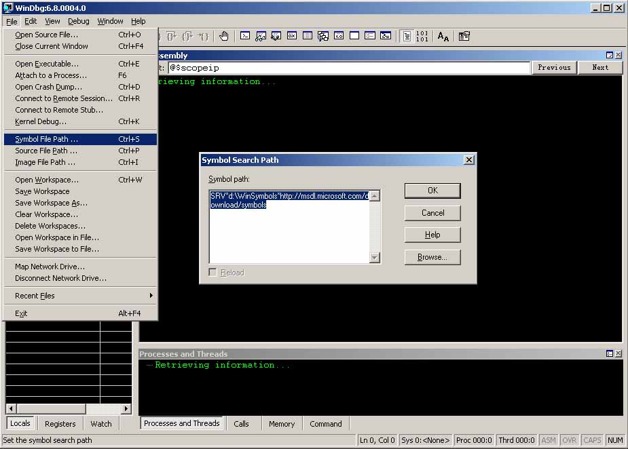Switch to the Watch tab

[x=101, y=424]
